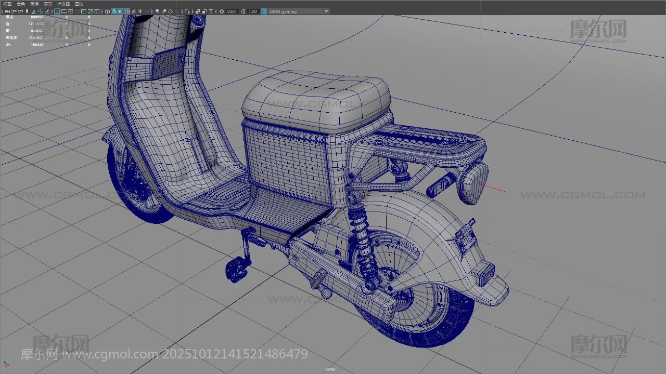Toggle the viewport grid display
Viewport: 666px width, 374px height.
[x=58, y=11]
